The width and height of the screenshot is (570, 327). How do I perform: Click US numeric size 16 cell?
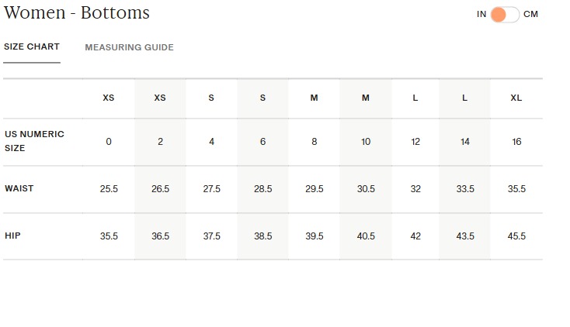tap(516, 142)
